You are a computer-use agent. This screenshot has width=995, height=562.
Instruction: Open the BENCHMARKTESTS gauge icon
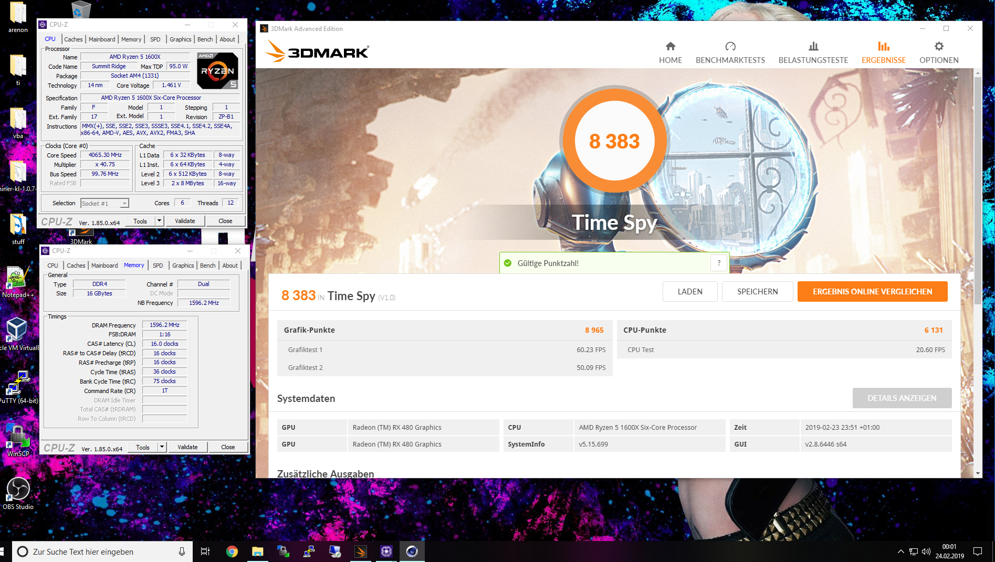click(x=730, y=46)
